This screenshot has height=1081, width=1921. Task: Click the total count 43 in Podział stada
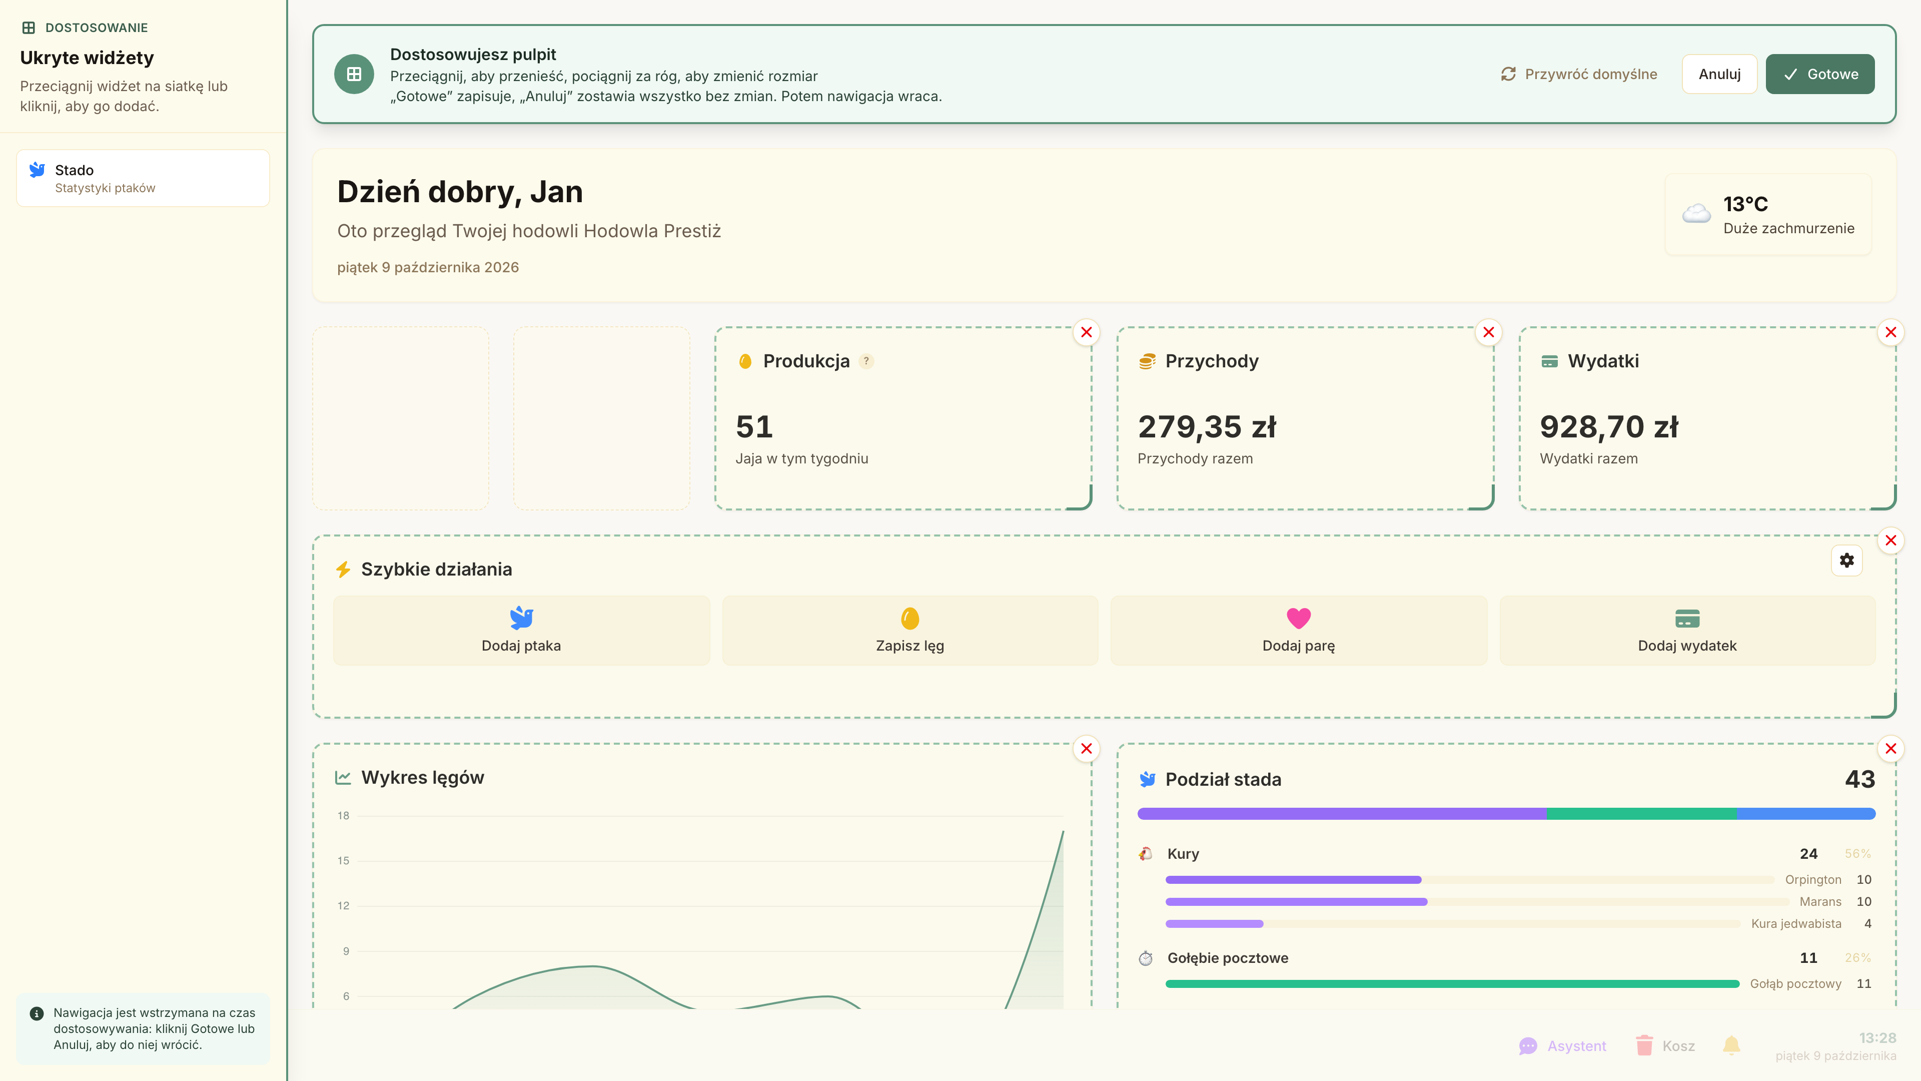pos(1860,779)
